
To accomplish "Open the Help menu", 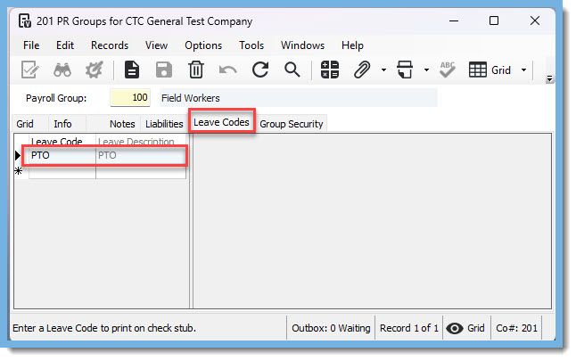I will pyautogui.click(x=353, y=45).
